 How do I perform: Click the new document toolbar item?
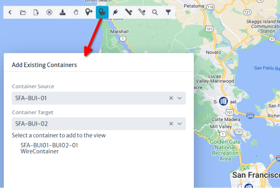36,12
